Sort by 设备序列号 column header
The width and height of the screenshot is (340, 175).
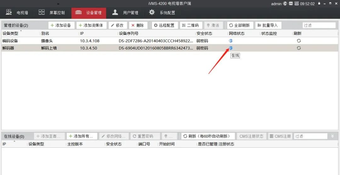click(x=128, y=34)
